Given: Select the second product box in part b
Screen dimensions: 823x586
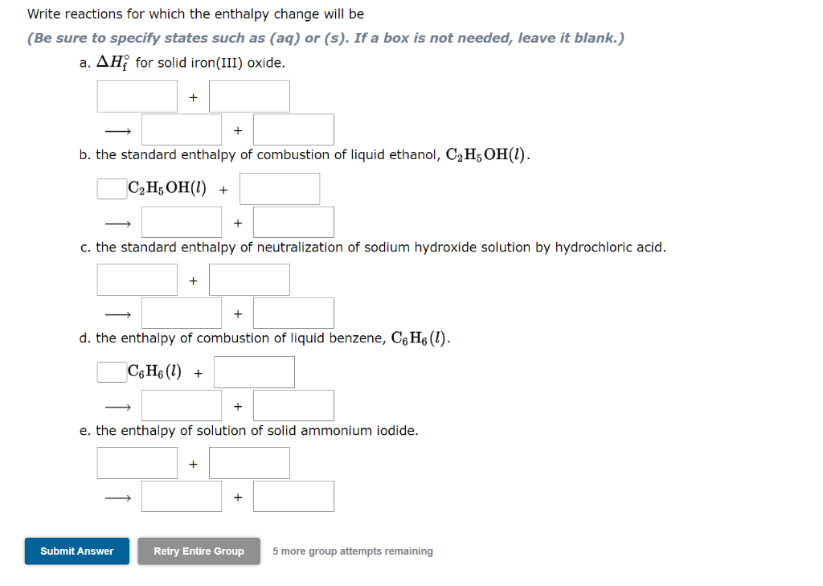Looking at the screenshot, I should tap(293, 221).
